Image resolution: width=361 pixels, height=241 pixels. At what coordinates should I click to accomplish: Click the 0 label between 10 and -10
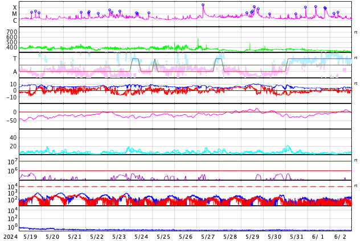point(15,91)
